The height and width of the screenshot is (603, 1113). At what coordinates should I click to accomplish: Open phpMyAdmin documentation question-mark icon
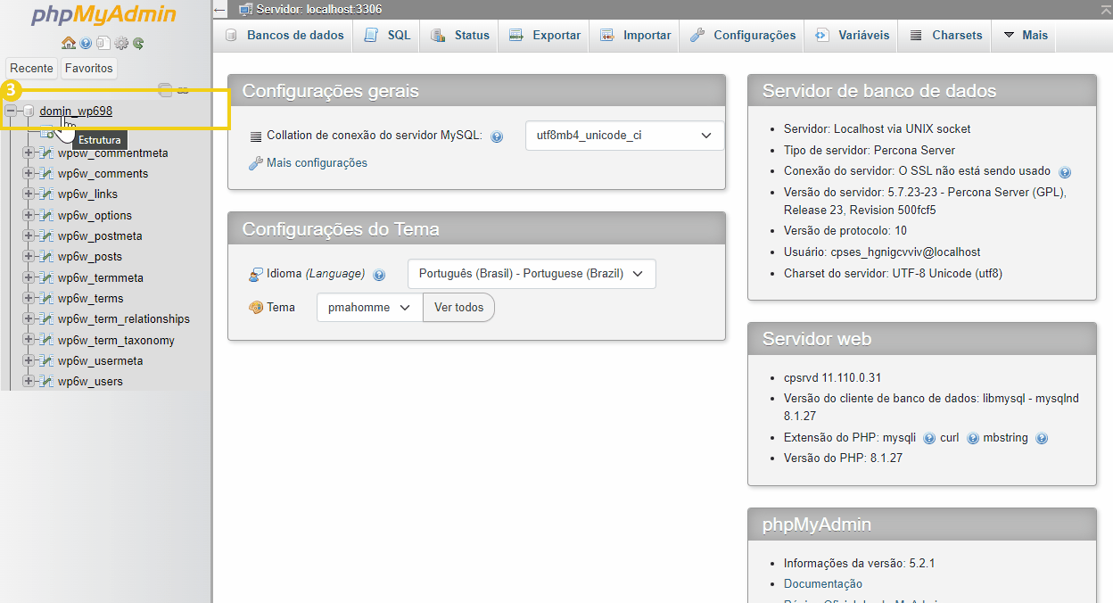(x=86, y=43)
